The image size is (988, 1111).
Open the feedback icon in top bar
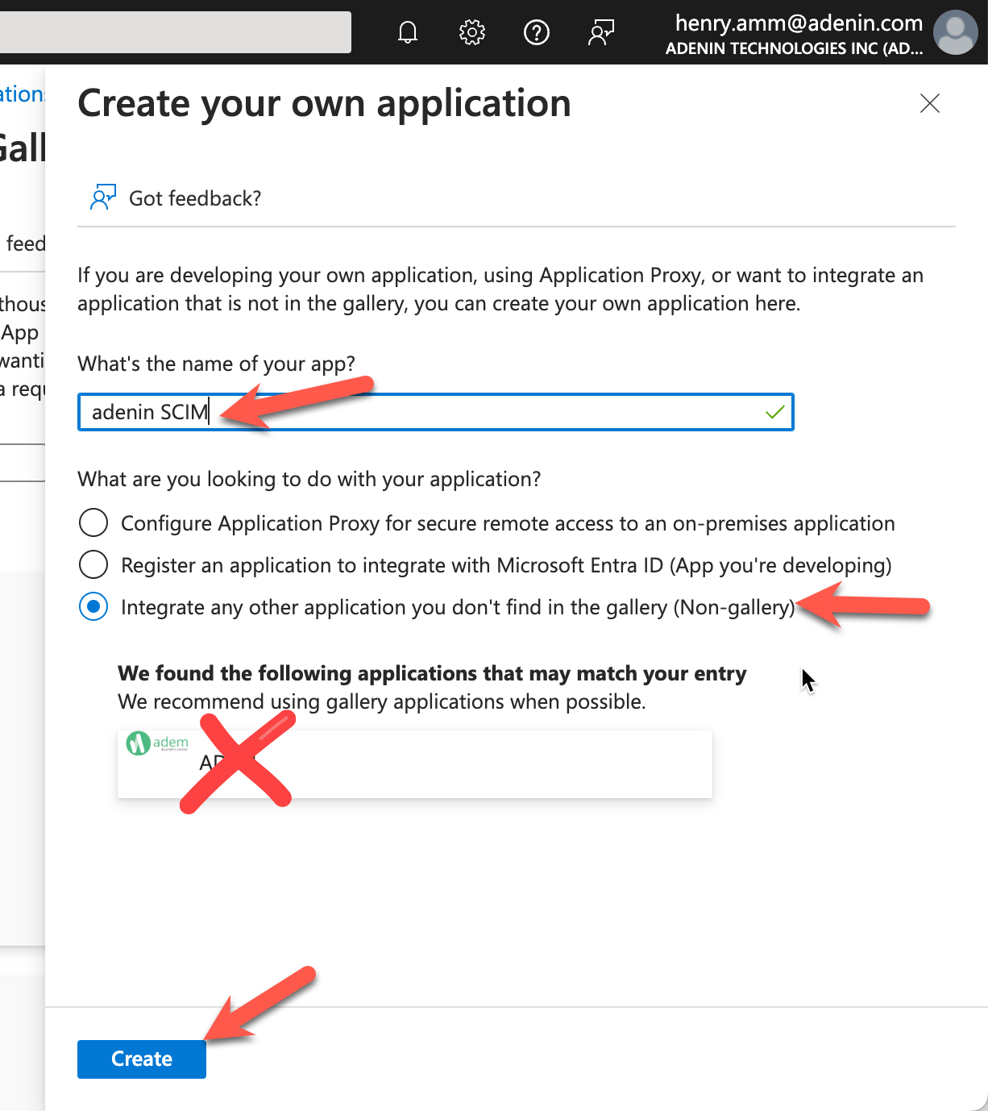(601, 32)
